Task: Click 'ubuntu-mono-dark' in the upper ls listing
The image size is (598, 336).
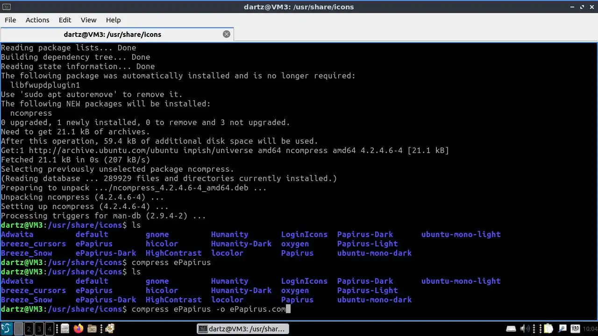Action: [374, 253]
